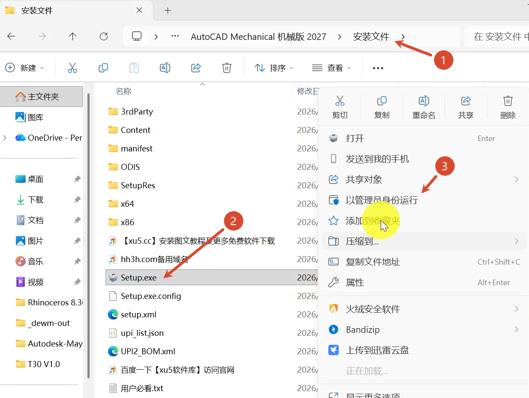Viewport: 529px width, 398px height.
Task: Expand the 共享对象 submenu
Action: click(x=517, y=179)
